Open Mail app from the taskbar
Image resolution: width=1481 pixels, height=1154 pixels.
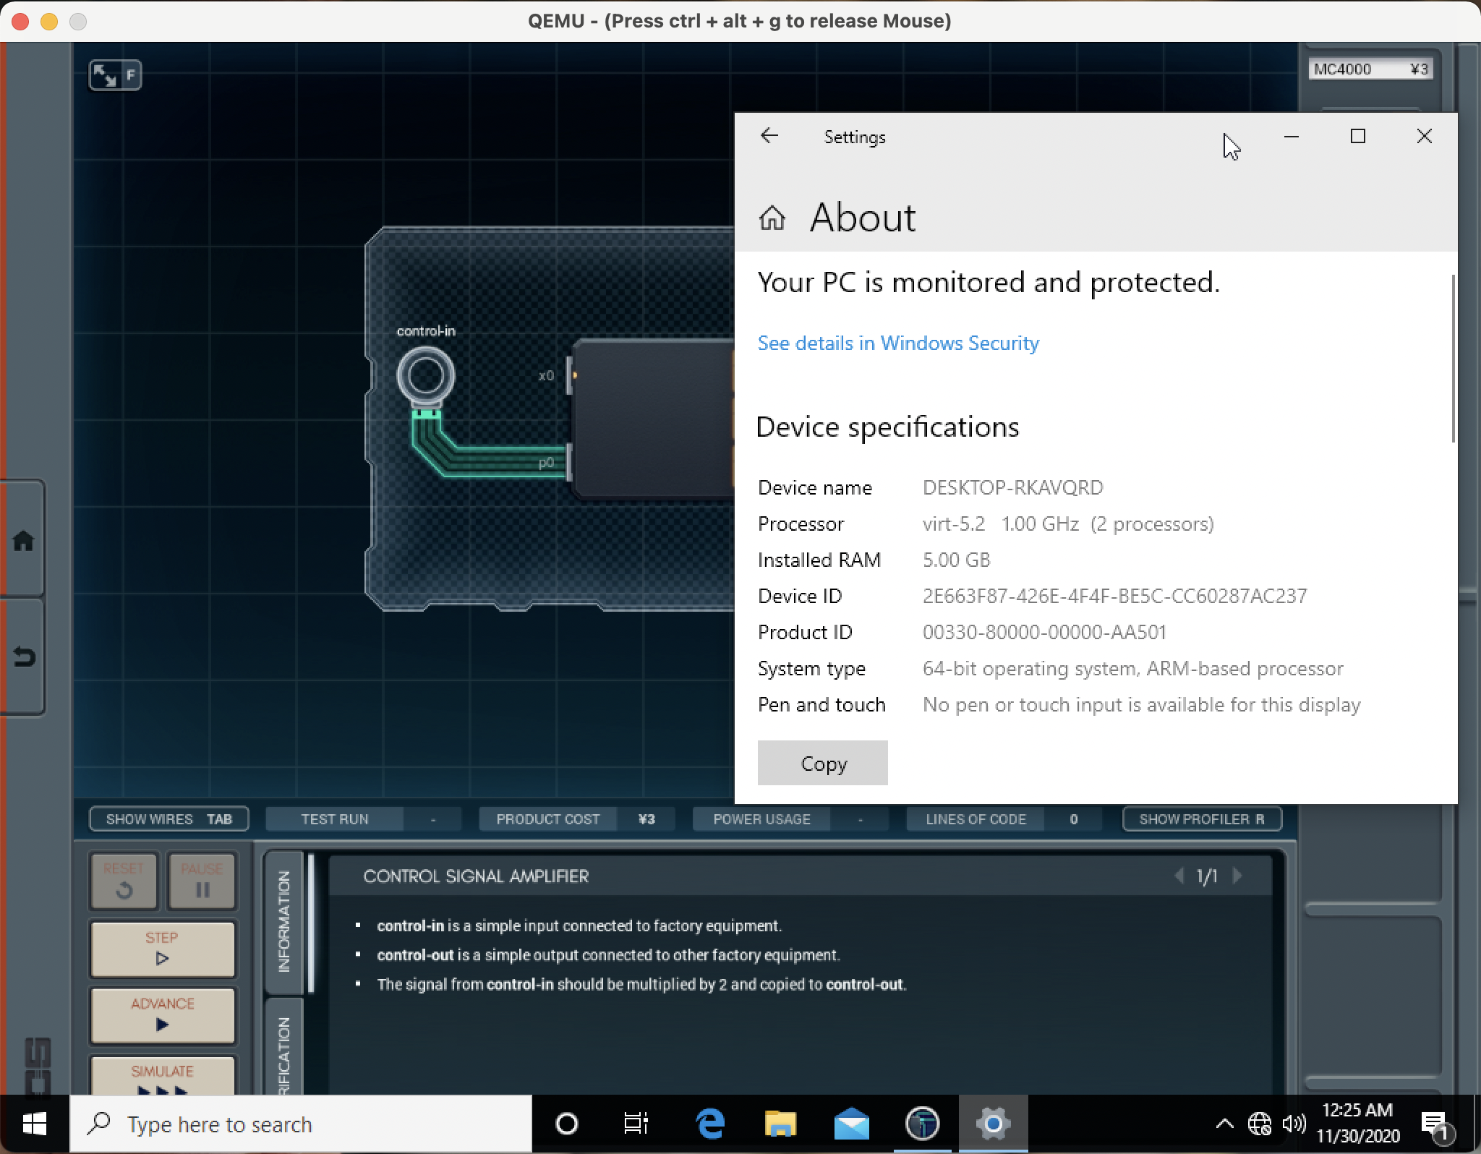[x=851, y=1124]
